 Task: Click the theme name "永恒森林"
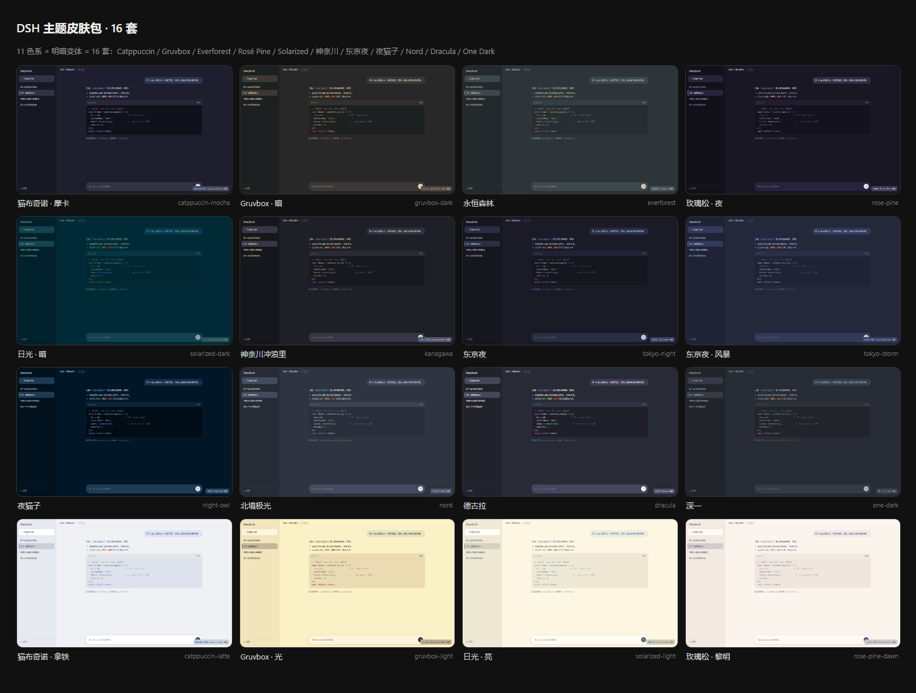tap(479, 203)
